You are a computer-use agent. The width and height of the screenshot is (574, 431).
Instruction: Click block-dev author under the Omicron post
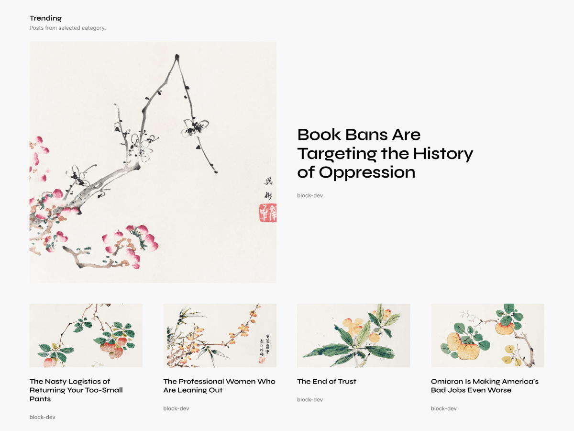click(443, 408)
